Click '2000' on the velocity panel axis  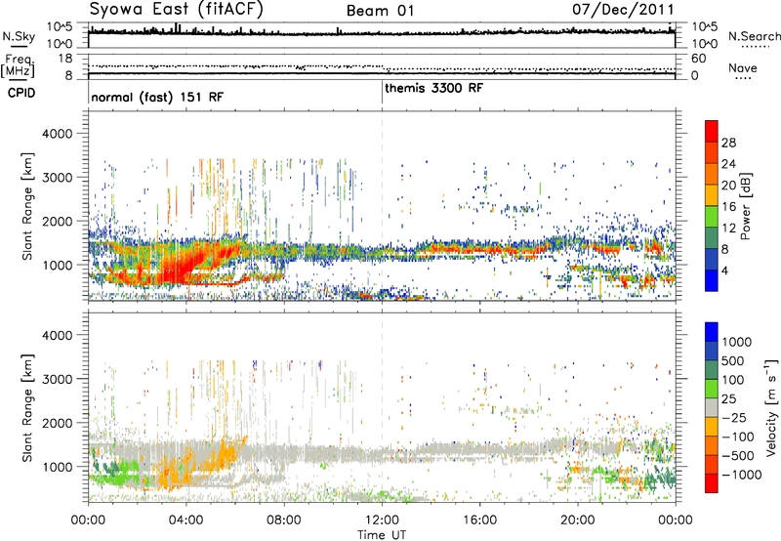click(x=57, y=423)
